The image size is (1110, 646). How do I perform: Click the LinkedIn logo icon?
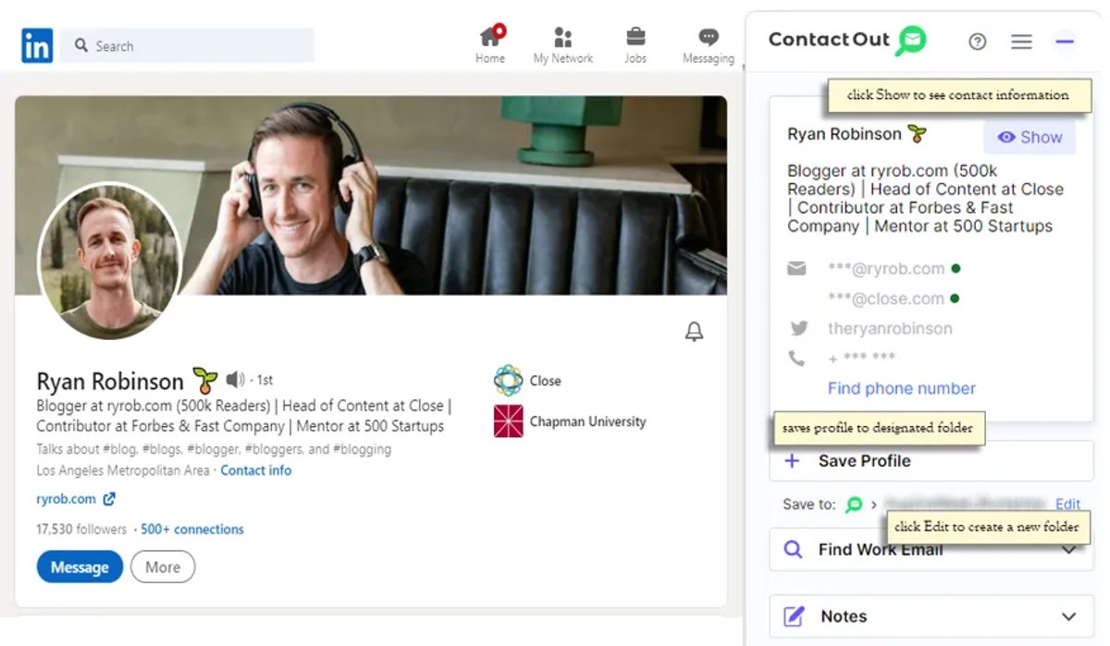37,45
